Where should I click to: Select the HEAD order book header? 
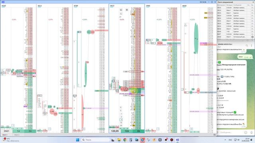tap(4, 6)
